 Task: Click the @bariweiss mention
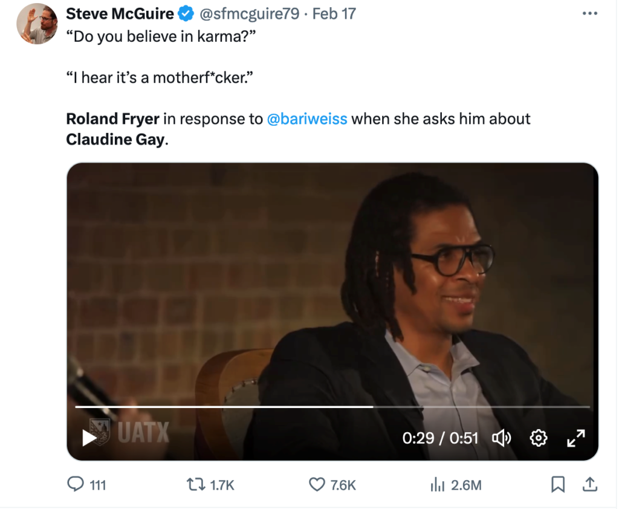(x=307, y=119)
